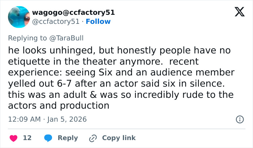
Task: Click the heart like icon
Action: [x=13, y=138]
